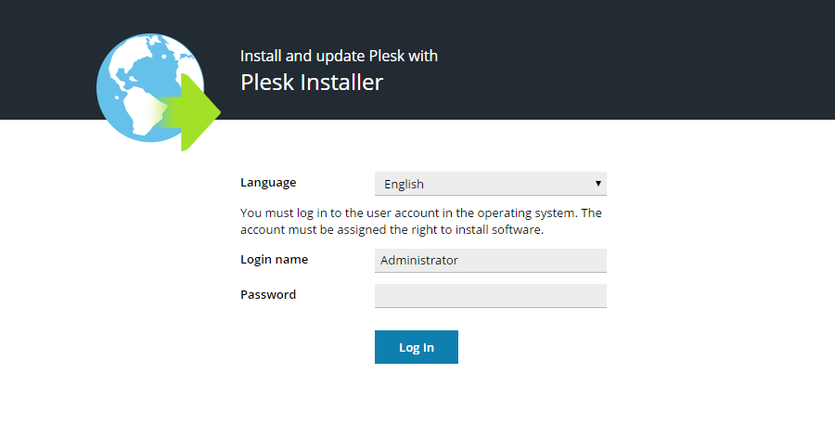Click the operating system account instruction text
The image size is (835, 425).
coord(420,212)
